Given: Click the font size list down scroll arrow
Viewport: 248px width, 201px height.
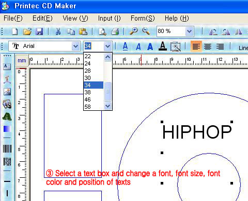Looking at the screenshot, I should 108,106.
